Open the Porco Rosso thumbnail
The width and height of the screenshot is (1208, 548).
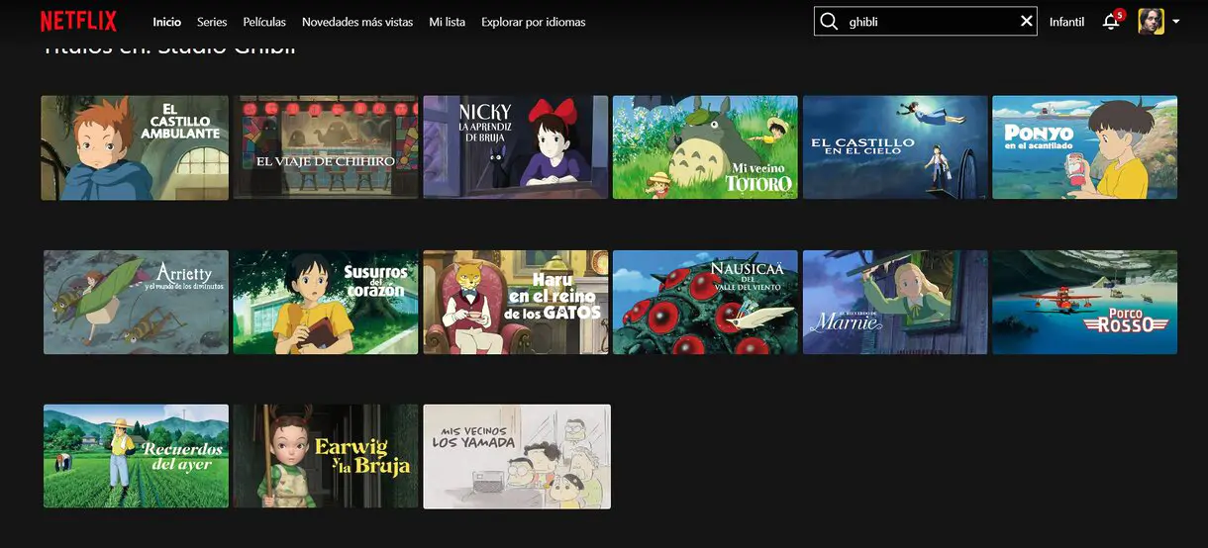pyautogui.click(x=1085, y=302)
